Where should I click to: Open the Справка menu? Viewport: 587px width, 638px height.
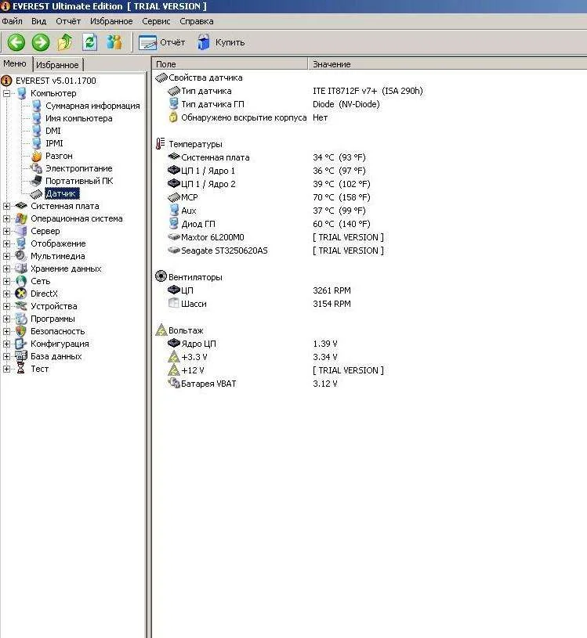click(197, 21)
